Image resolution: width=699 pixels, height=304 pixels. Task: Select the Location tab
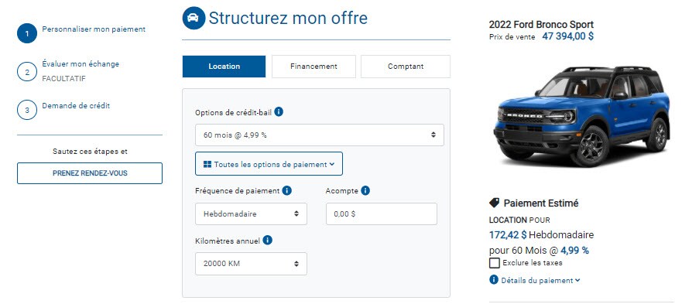tap(224, 67)
